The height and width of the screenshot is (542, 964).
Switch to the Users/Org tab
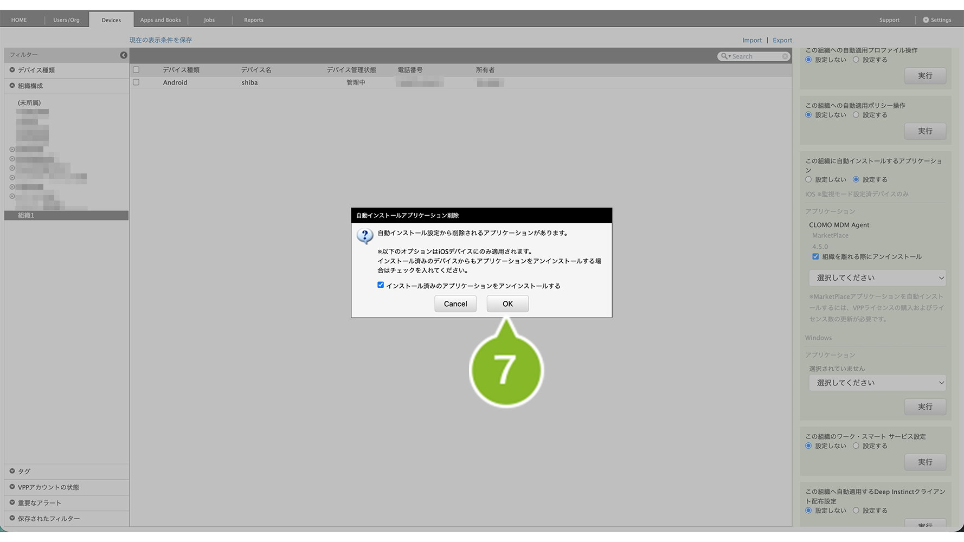[x=66, y=20]
